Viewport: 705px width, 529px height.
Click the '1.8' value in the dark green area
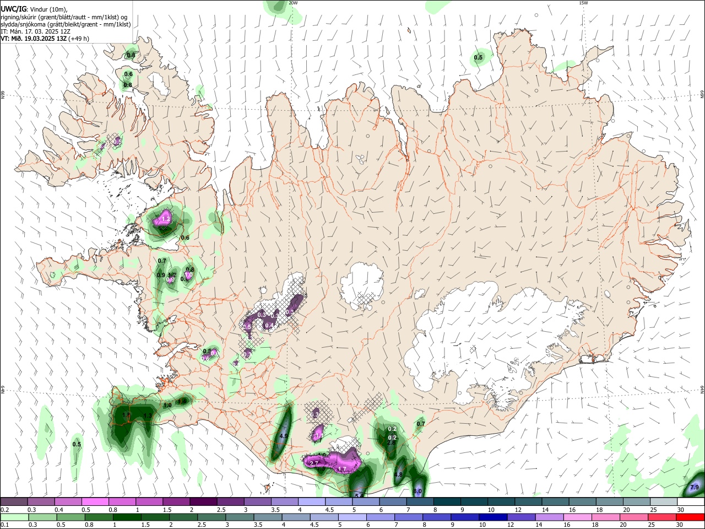tap(126, 415)
